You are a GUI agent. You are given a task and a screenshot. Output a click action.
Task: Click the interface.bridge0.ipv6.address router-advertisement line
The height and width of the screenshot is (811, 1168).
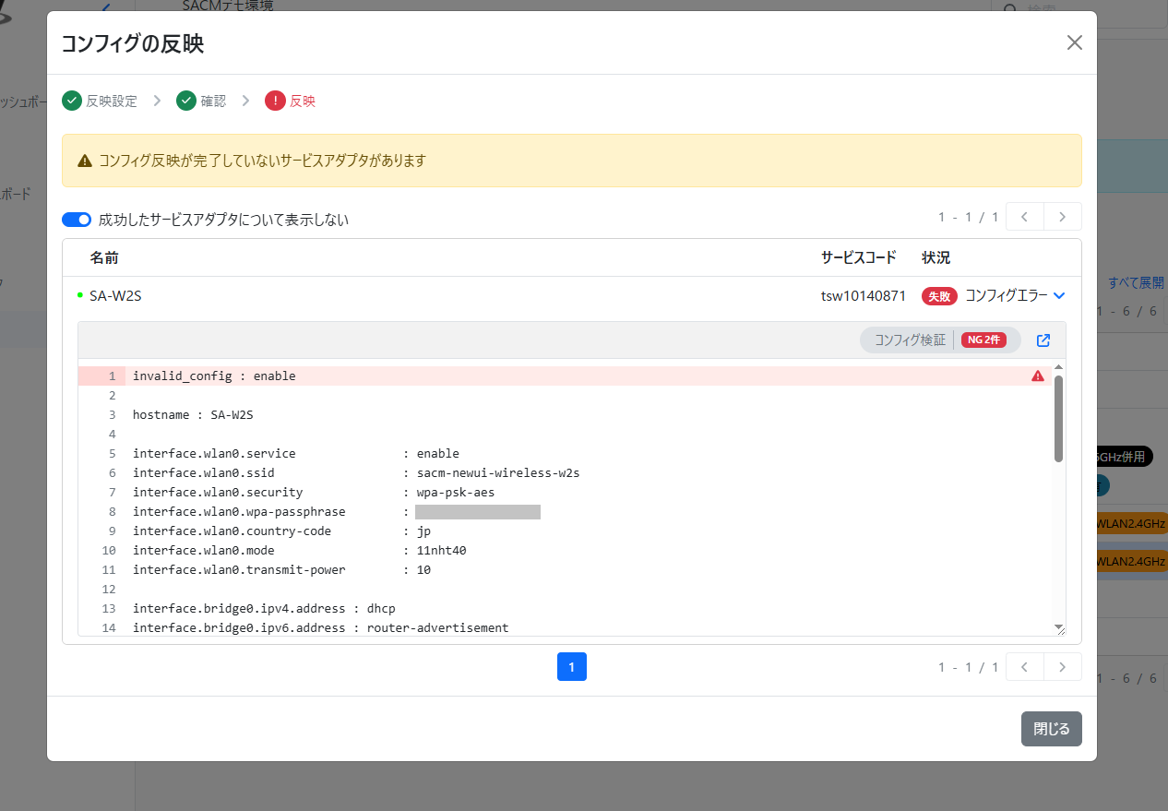pyautogui.click(x=321, y=628)
